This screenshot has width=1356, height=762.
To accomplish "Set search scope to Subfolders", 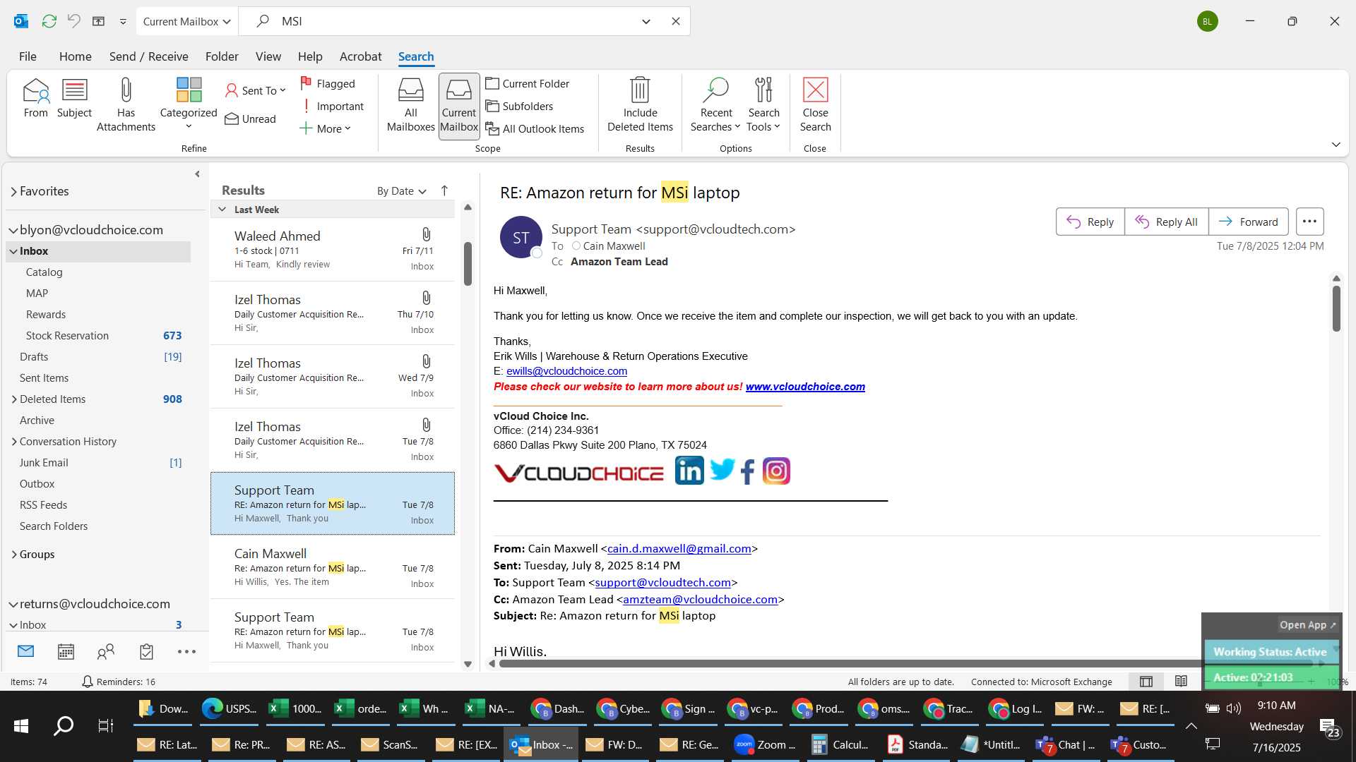I will coord(520,106).
